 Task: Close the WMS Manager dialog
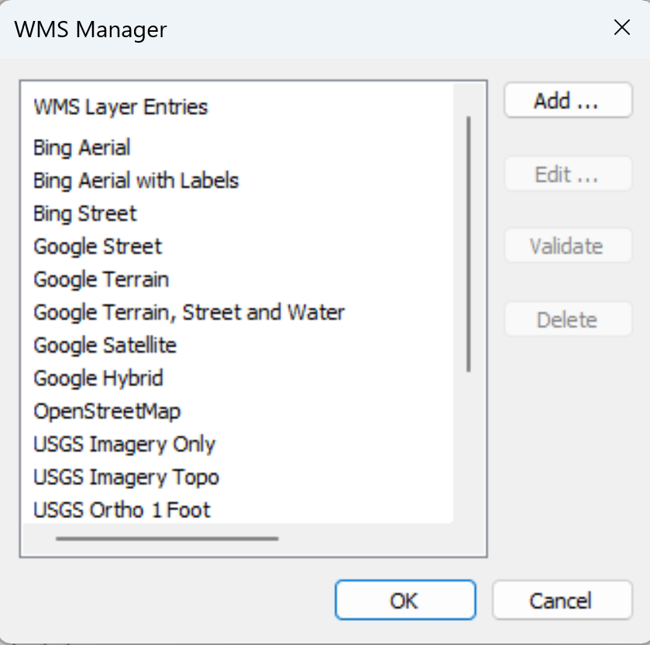pyautogui.click(x=622, y=28)
